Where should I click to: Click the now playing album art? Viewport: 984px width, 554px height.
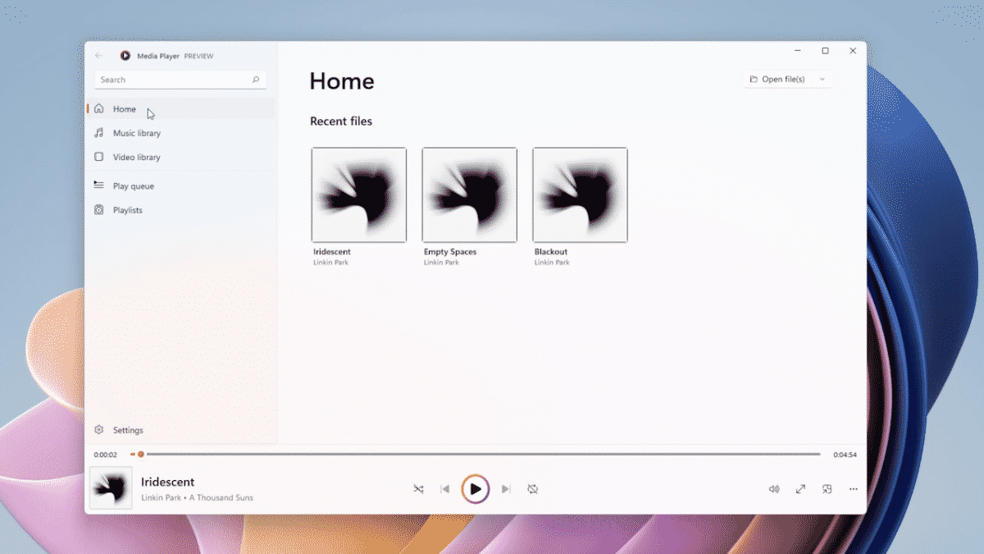111,488
